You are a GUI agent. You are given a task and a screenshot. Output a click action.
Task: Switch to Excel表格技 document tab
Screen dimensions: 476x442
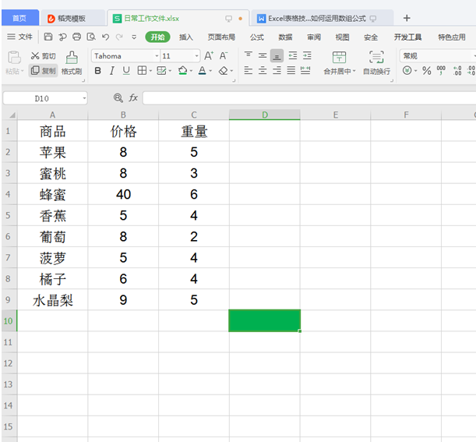pyautogui.click(x=322, y=18)
